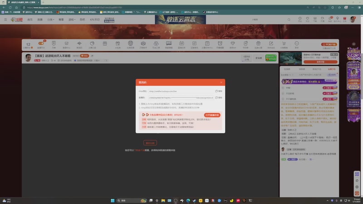Image resolution: width=363 pixels, height=204 pixels.
Task: Reload the page in the browser
Action: coord(10,7)
